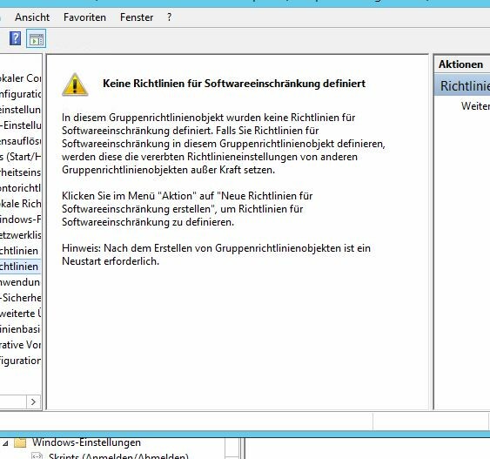Click the right arrow of the tree scrollbar
Image resolution: width=490 pixels, height=459 pixels.
tap(34, 402)
